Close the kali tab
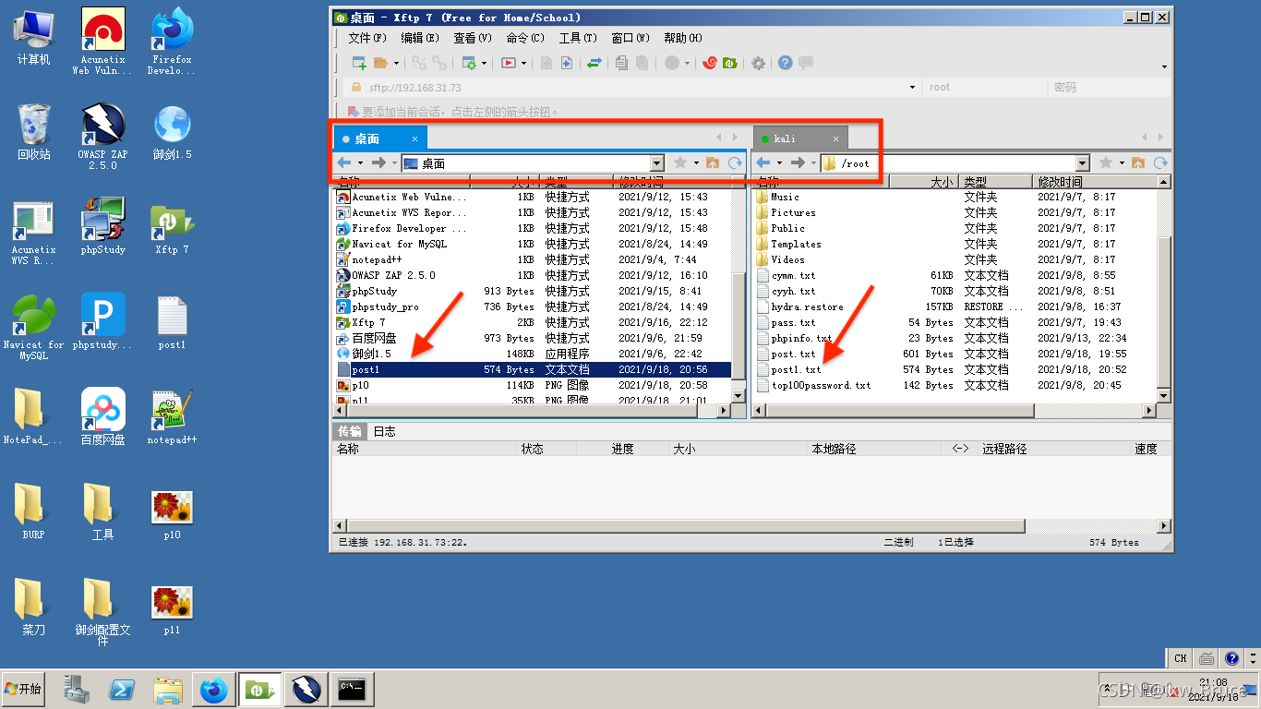The width and height of the screenshot is (1261, 709). pos(836,138)
